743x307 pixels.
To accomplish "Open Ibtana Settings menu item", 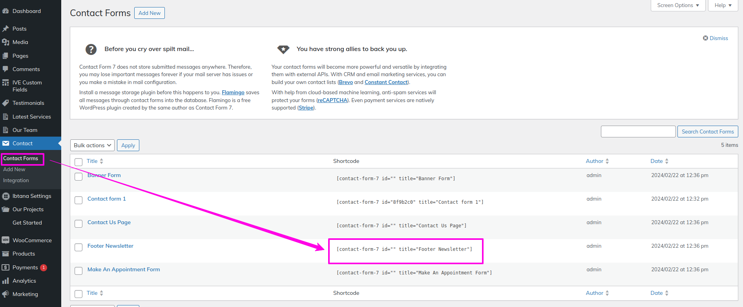I will (31, 196).
